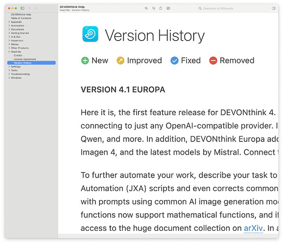
Task: Select License Agreement in the sidebar
Action: 25,59
